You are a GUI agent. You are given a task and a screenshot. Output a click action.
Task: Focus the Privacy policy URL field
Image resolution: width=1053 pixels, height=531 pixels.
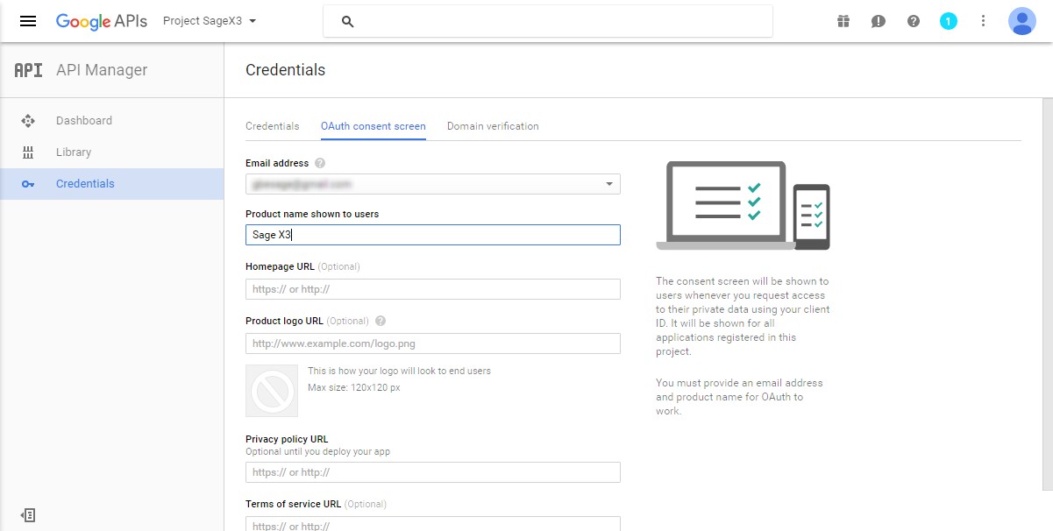432,472
